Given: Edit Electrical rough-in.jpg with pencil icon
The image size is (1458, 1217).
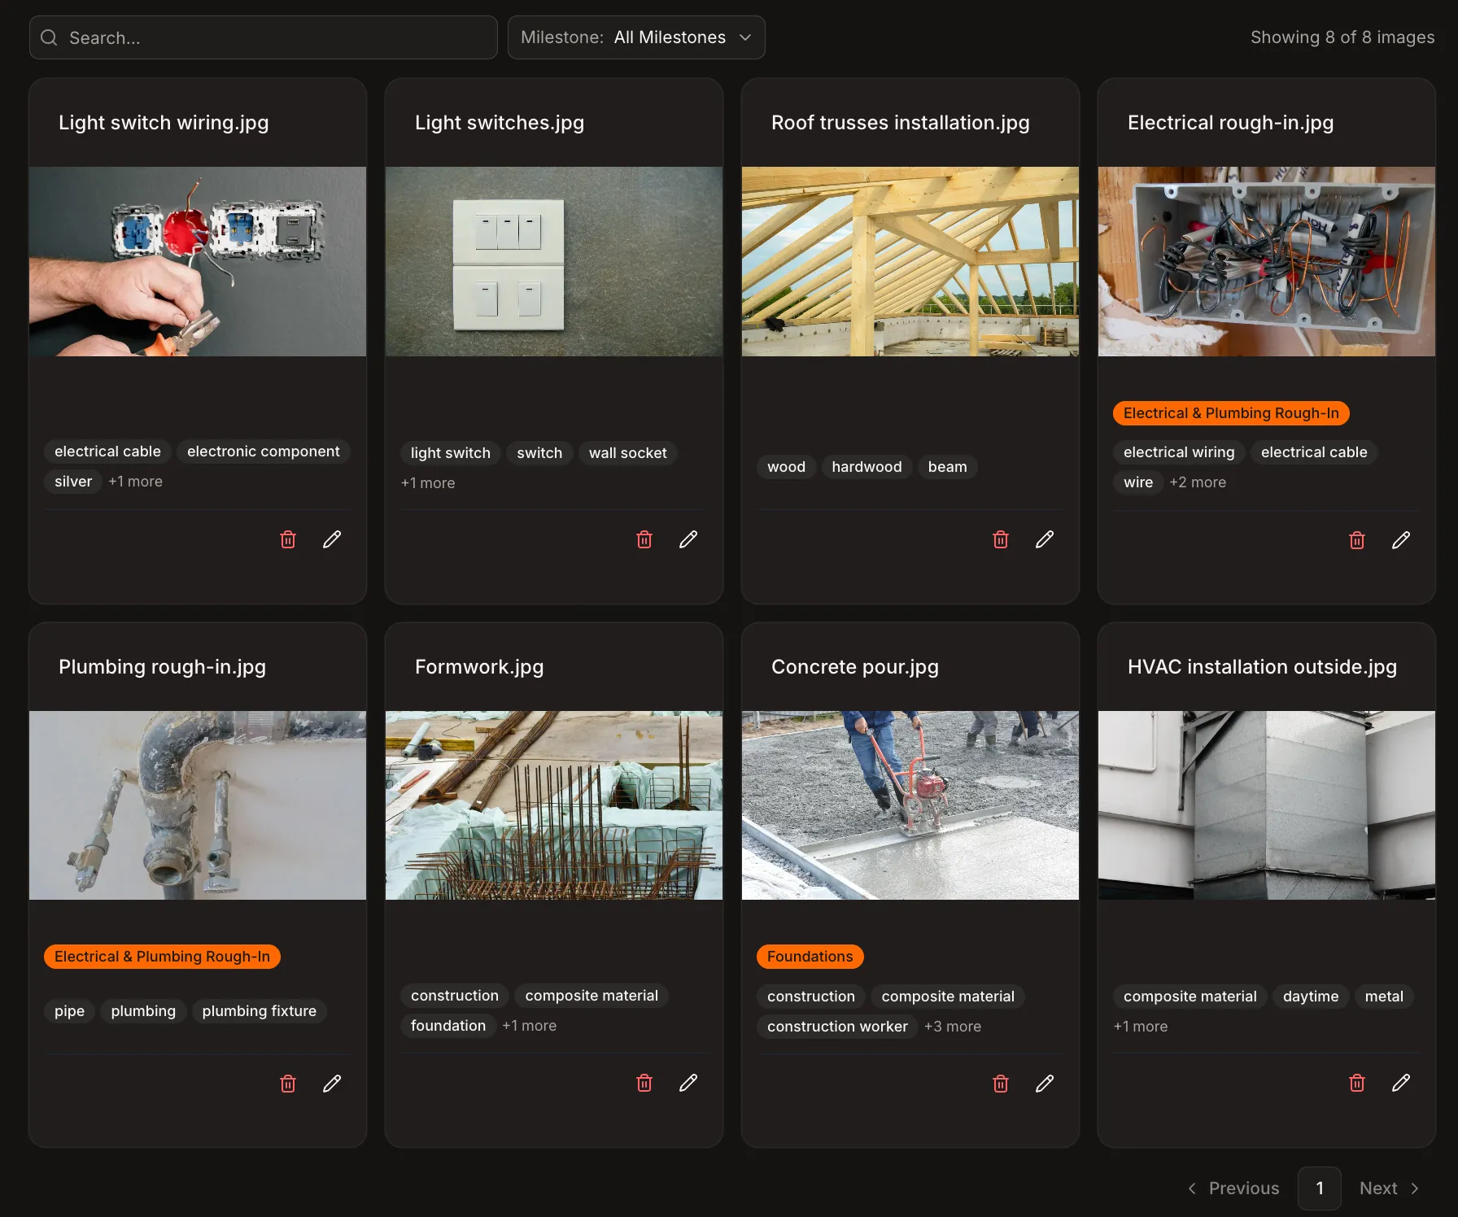Looking at the screenshot, I should pyautogui.click(x=1401, y=540).
